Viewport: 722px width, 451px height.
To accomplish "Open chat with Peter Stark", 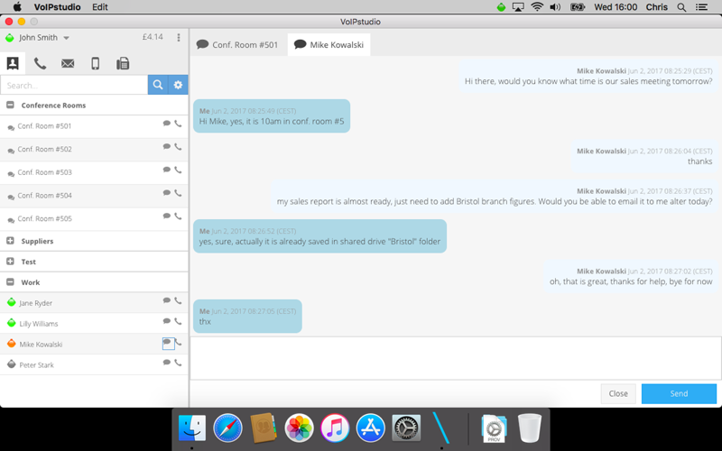I will pyautogui.click(x=167, y=363).
